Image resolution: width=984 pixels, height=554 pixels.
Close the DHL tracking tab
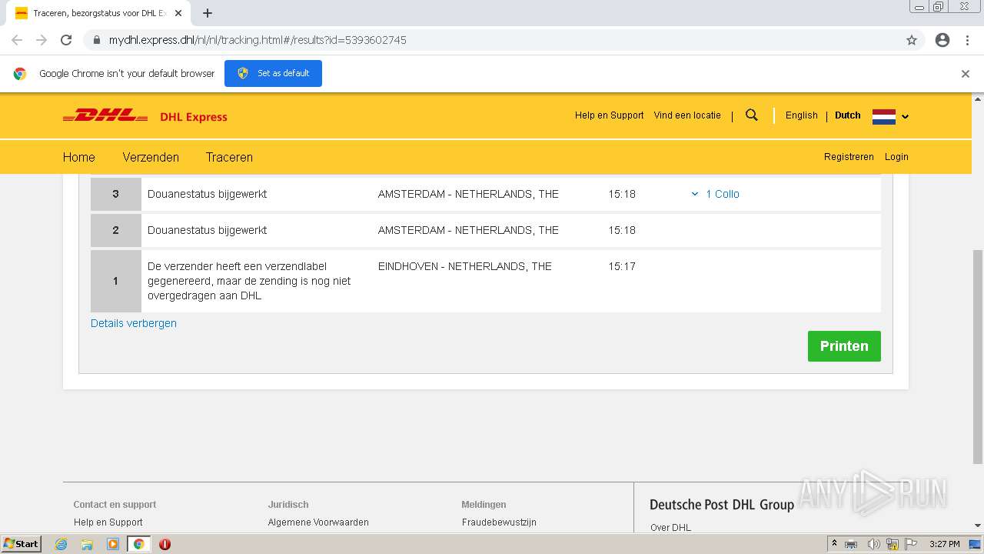178,13
